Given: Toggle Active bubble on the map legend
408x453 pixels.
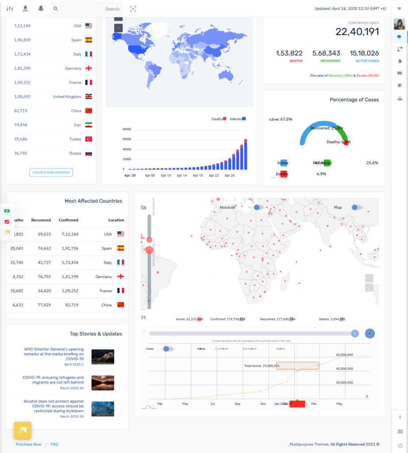Looking at the screenshot, I should click(x=200, y=319).
